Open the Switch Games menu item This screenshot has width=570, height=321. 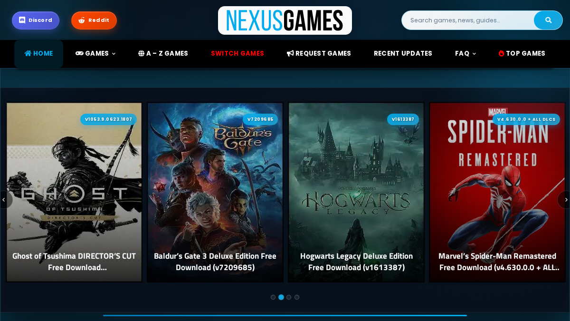(237, 54)
